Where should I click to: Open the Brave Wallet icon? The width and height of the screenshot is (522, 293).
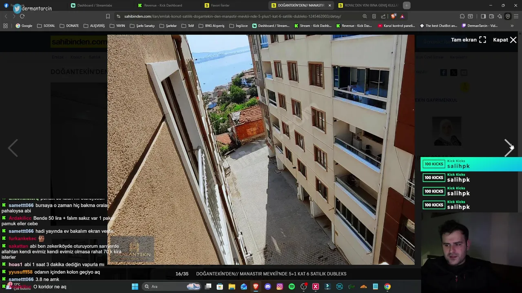(491, 16)
